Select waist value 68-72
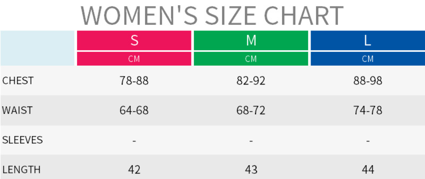This screenshot has height=179, width=425. pyautogui.click(x=251, y=110)
